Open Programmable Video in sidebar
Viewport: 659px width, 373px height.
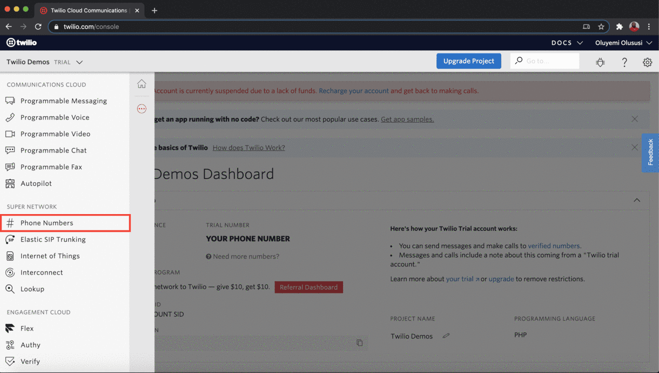pyautogui.click(x=55, y=134)
